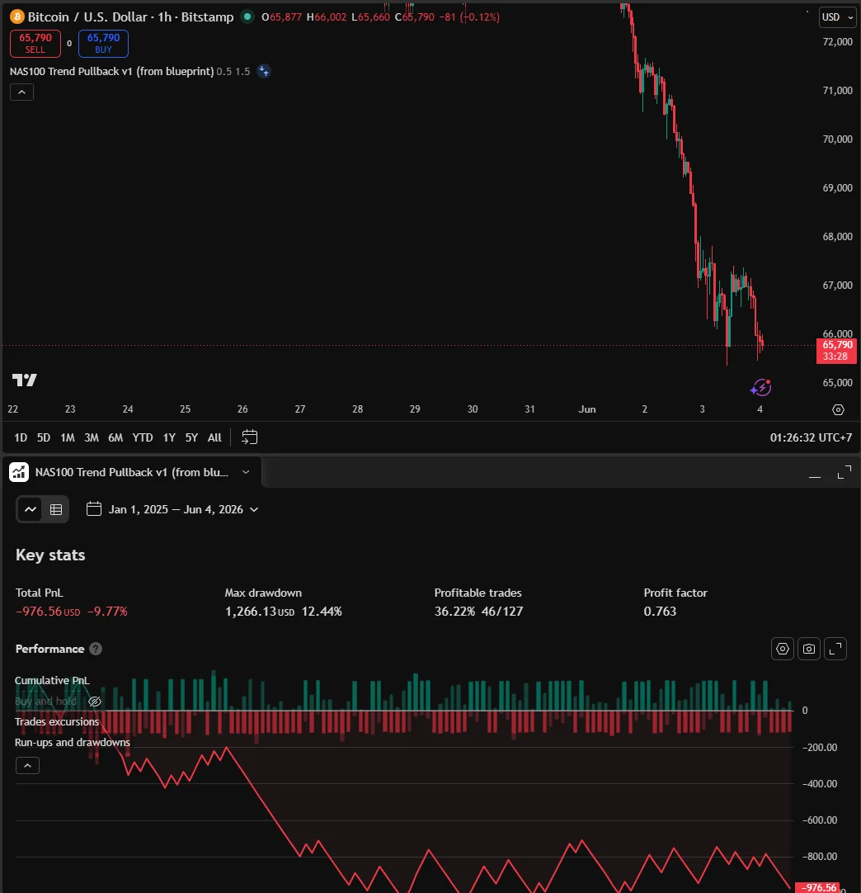Click the Bitcoin symbol logo icon
The width and height of the screenshot is (861, 893).
[17, 17]
